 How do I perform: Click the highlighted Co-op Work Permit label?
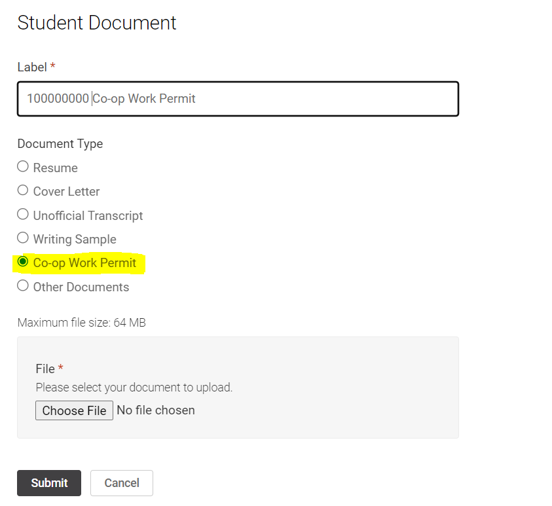click(x=85, y=262)
